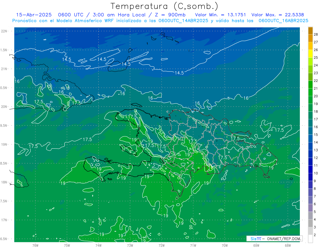Screen dimensions: 323x249
Task: Click the latitude label "19N"
Action: coord(4,145)
